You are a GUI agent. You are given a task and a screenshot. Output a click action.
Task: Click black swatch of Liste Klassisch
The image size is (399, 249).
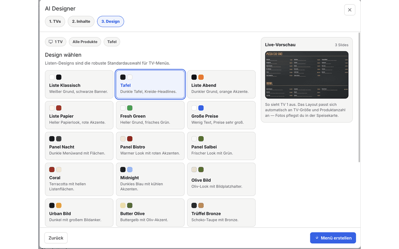point(59,77)
